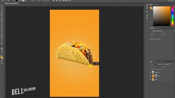Switch to the Paths tab
The image size is (175, 98).
tap(161, 61)
